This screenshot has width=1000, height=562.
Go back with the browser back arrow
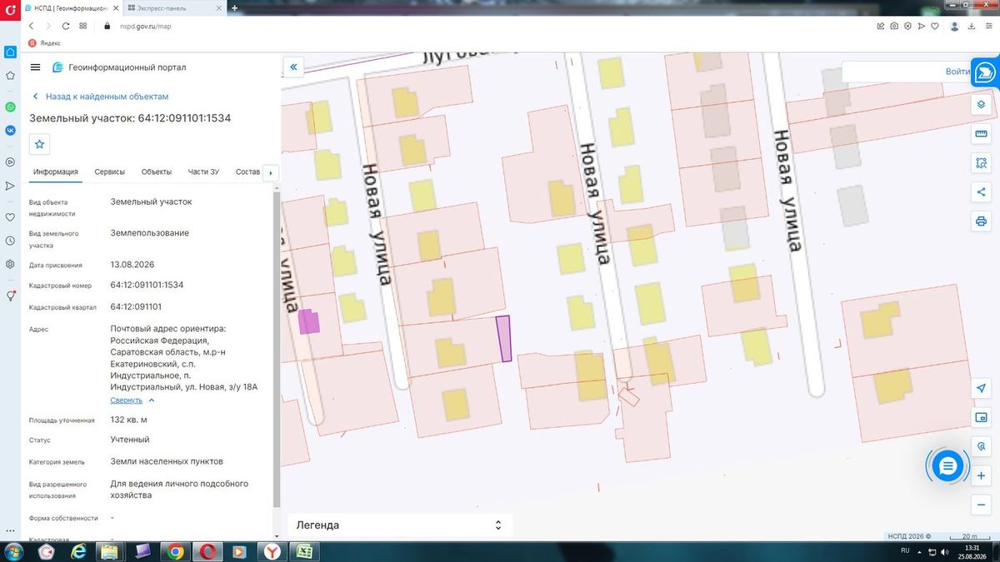click(31, 26)
